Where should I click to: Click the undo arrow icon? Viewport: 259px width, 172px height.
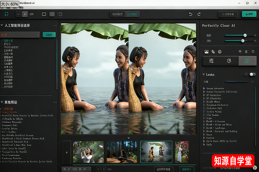tap(191, 14)
